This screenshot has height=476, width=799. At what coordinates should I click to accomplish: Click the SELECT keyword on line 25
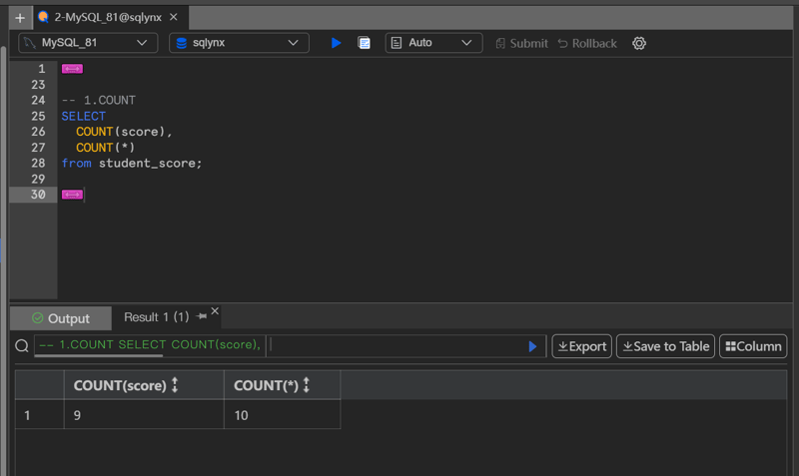click(x=84, y=116)
